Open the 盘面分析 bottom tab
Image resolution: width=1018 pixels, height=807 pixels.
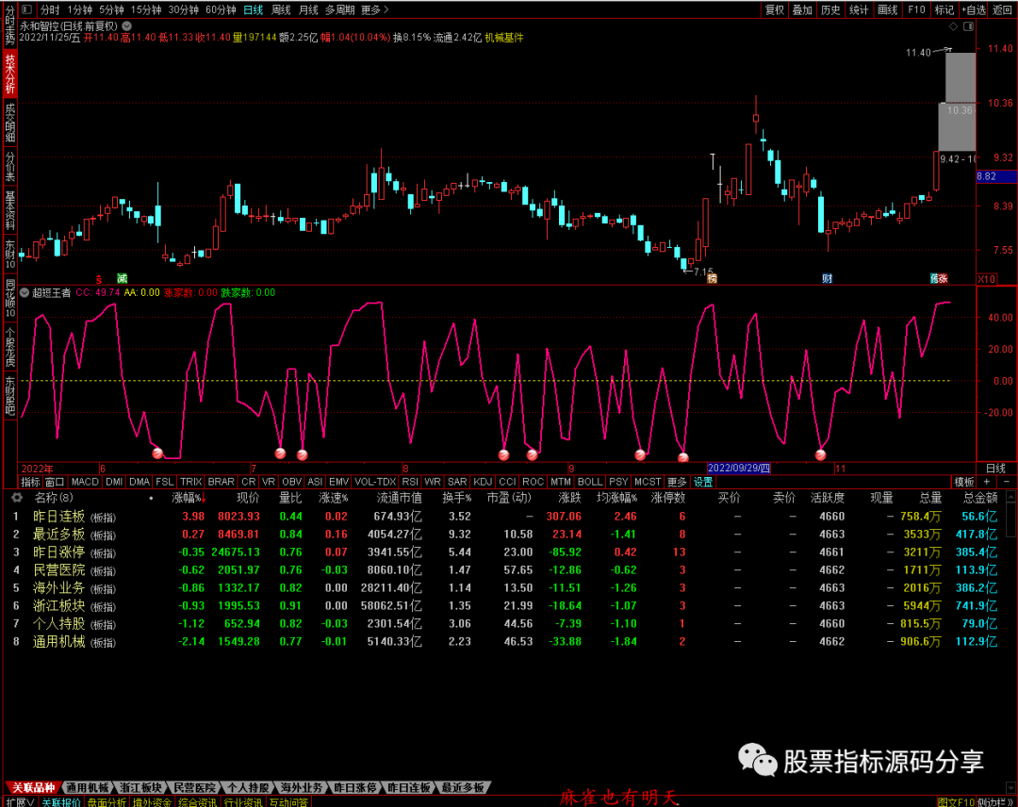(x=107, y=802)
